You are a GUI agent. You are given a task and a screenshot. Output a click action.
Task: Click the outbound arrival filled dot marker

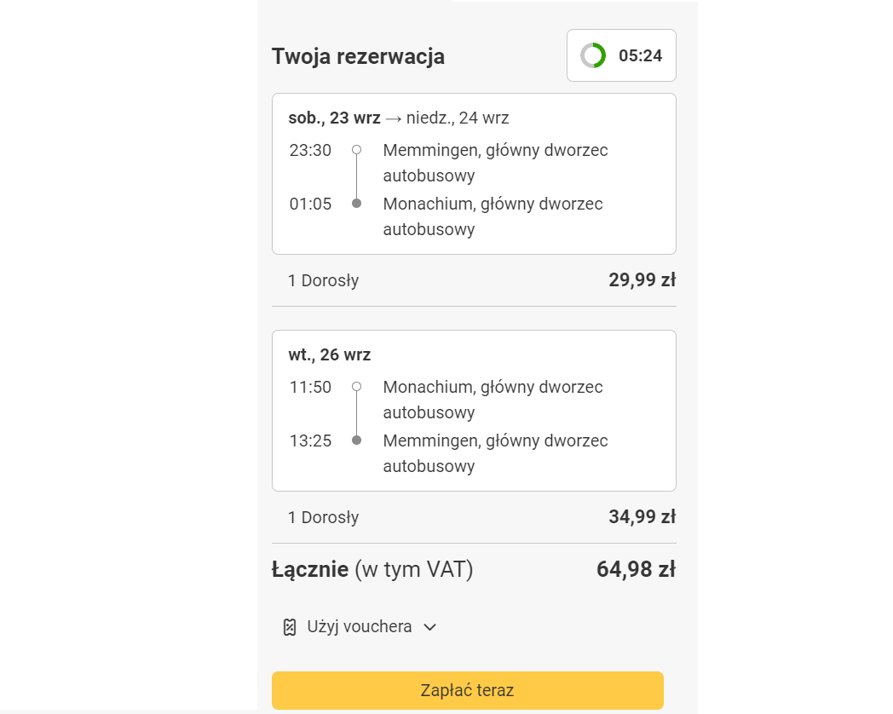[356, 204]
